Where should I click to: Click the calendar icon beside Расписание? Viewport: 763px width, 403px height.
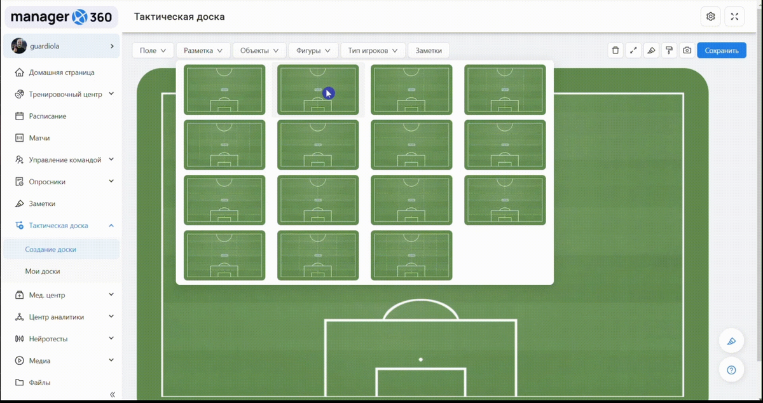pos(19,116)
